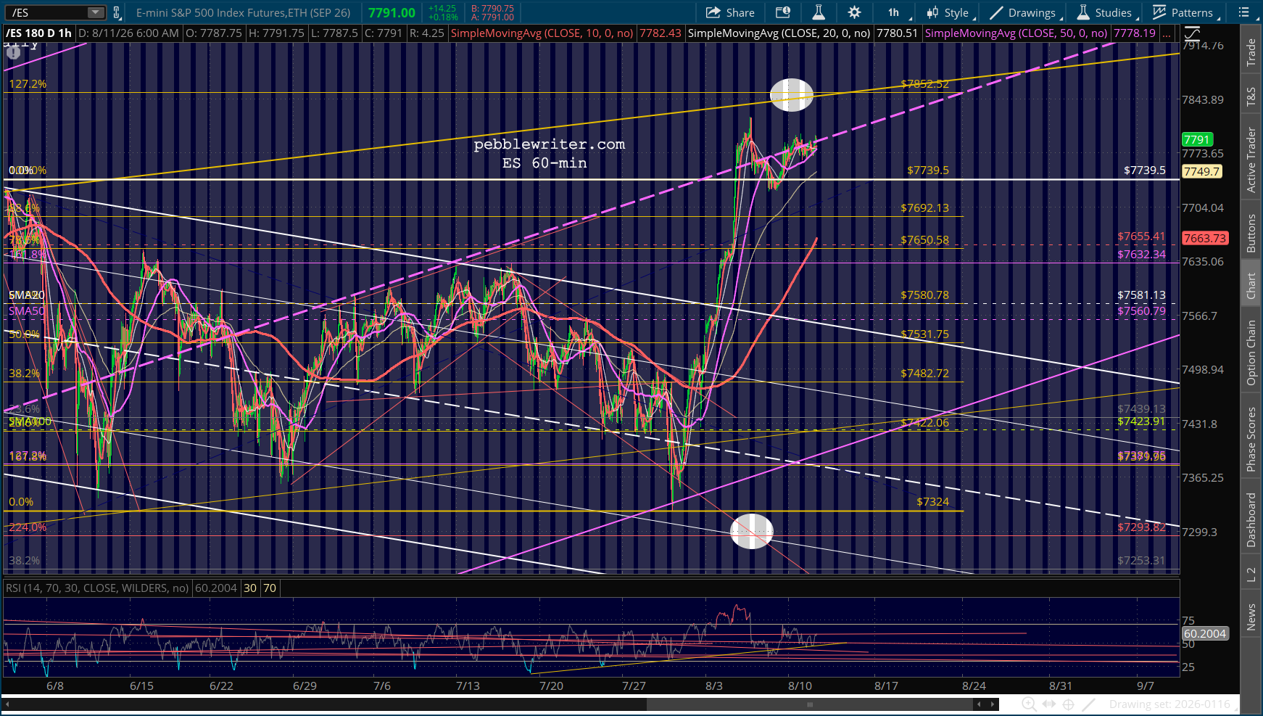This screenshot has height=716, width=1263.
Task: Click the RSI oversold value 30
Action: coord(250,588)
